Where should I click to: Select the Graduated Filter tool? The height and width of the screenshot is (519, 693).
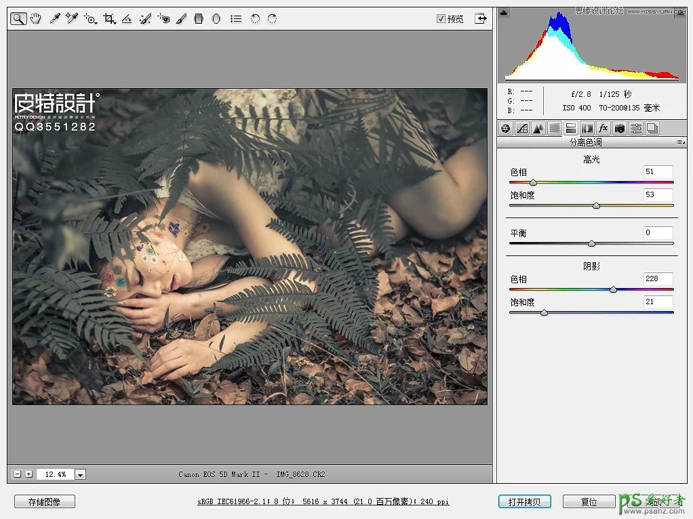point(199,19)
